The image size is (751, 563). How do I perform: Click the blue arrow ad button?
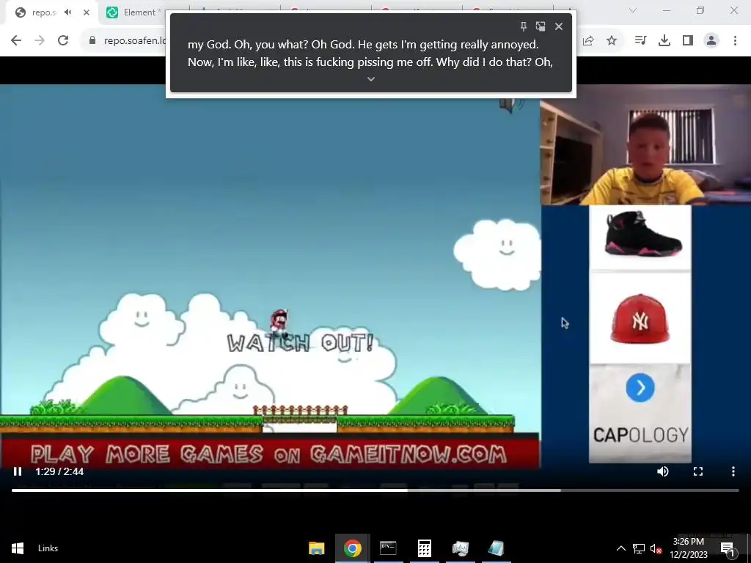pyautogui.click(x=640, y=387)
